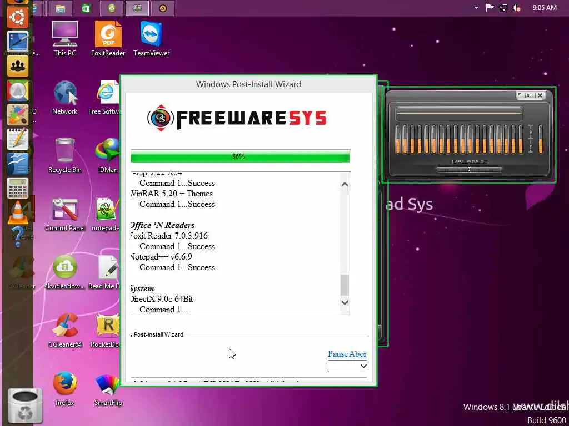The image size is (569, 426).
Task: Select the TeamViewer desktop shortcut
Action: tap(151, 38)
